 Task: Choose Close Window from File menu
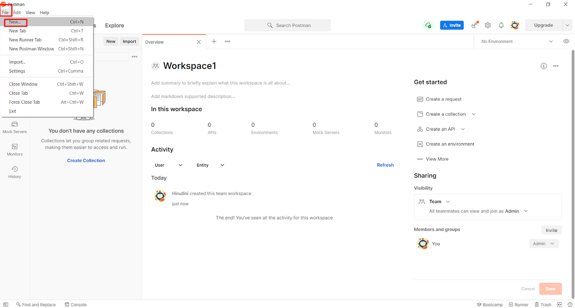[47, 84]
